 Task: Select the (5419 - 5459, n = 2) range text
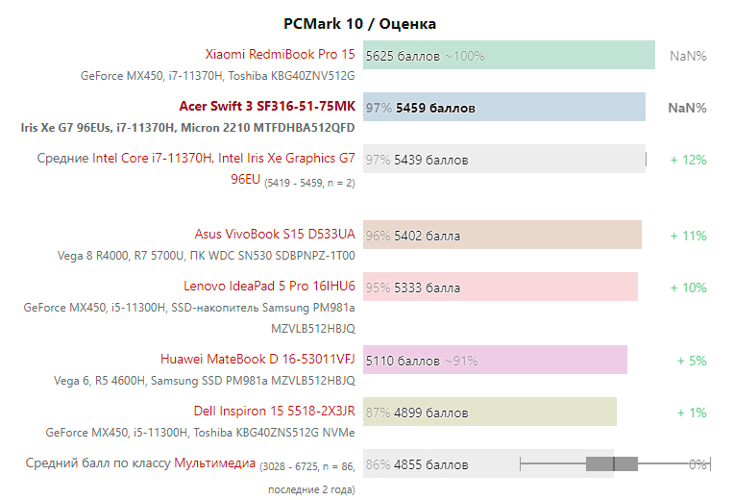[x=309, y=184]
